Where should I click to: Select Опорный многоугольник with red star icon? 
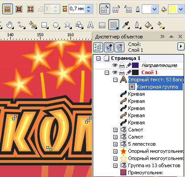coord(156,151)
